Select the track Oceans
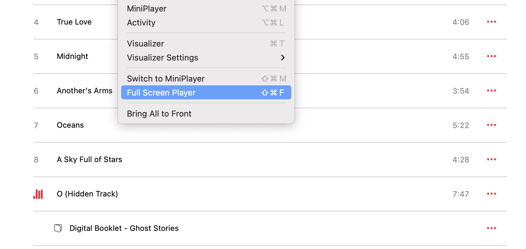526x249 pixels. (x=70, y=125)
